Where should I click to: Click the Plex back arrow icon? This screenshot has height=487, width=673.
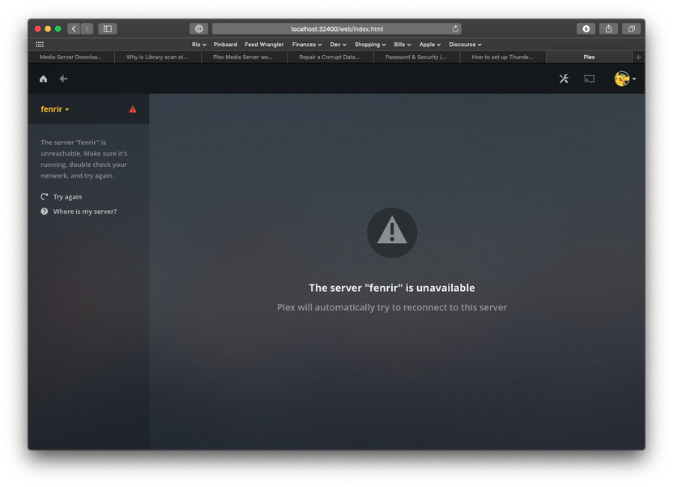coord(63,79)
